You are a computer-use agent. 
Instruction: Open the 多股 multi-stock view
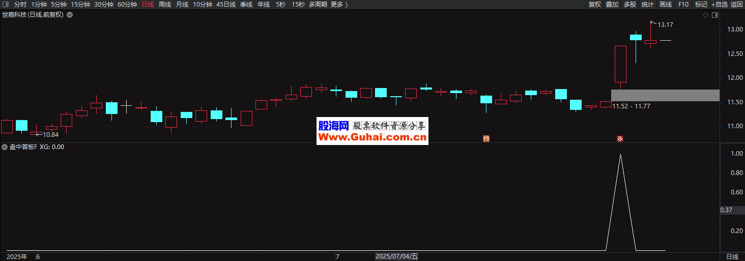click(x=630, y=5)
